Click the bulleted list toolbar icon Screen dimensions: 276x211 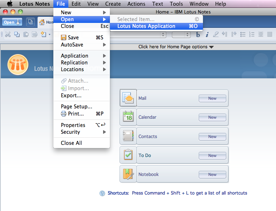(243, 34)
